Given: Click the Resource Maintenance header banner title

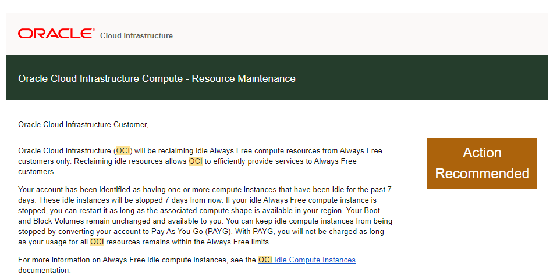Looking at the screenshot, I should tap(157, 78).
